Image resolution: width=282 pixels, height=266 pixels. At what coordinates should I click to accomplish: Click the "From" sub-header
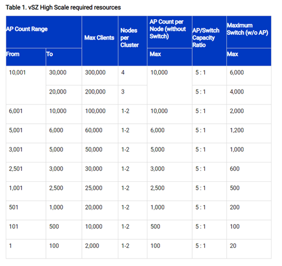tap(26, 57)
